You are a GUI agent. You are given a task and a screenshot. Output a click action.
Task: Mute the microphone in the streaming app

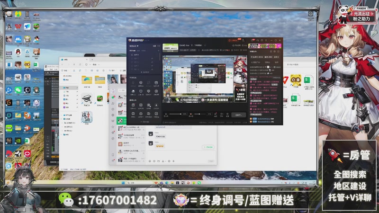point(166,114)
